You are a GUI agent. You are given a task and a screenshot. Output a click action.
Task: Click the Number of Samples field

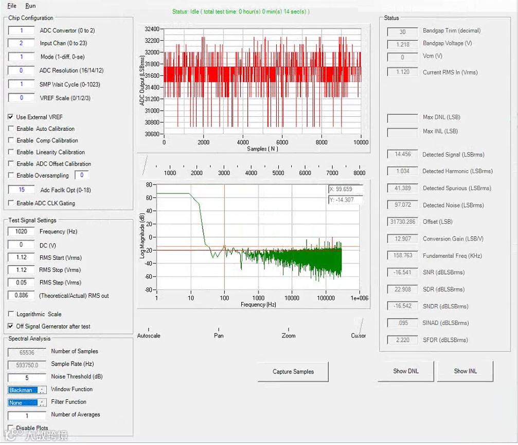pyautogui.click(x=27, y=352)
